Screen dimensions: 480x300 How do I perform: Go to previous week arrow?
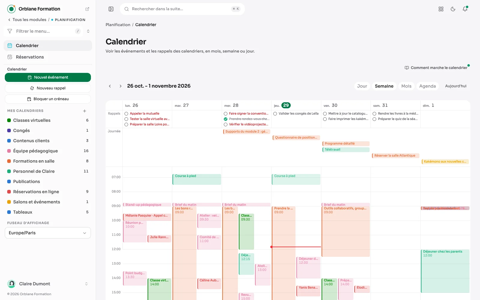click(110, 86)
